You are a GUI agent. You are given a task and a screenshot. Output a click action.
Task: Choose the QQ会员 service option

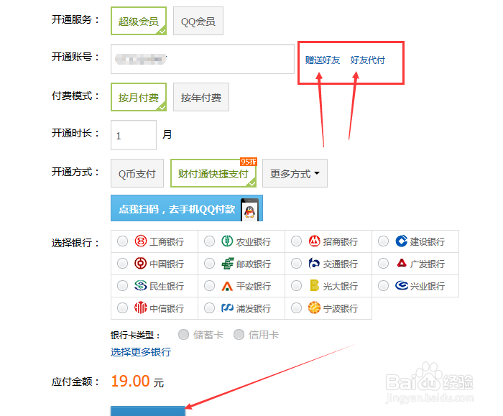point(198,21)
